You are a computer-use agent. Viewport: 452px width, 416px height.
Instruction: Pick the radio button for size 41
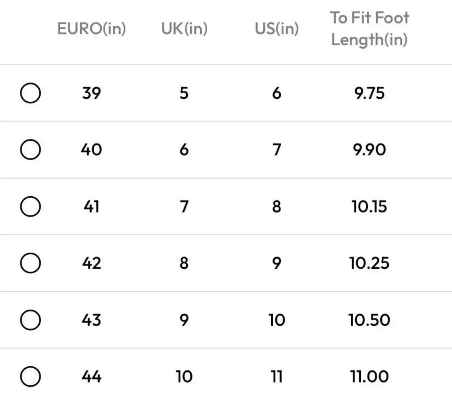[30, 207]
